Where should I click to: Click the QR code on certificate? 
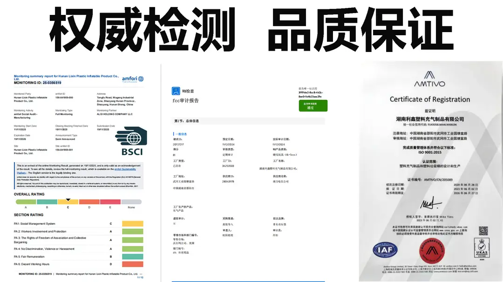[483, 231]
